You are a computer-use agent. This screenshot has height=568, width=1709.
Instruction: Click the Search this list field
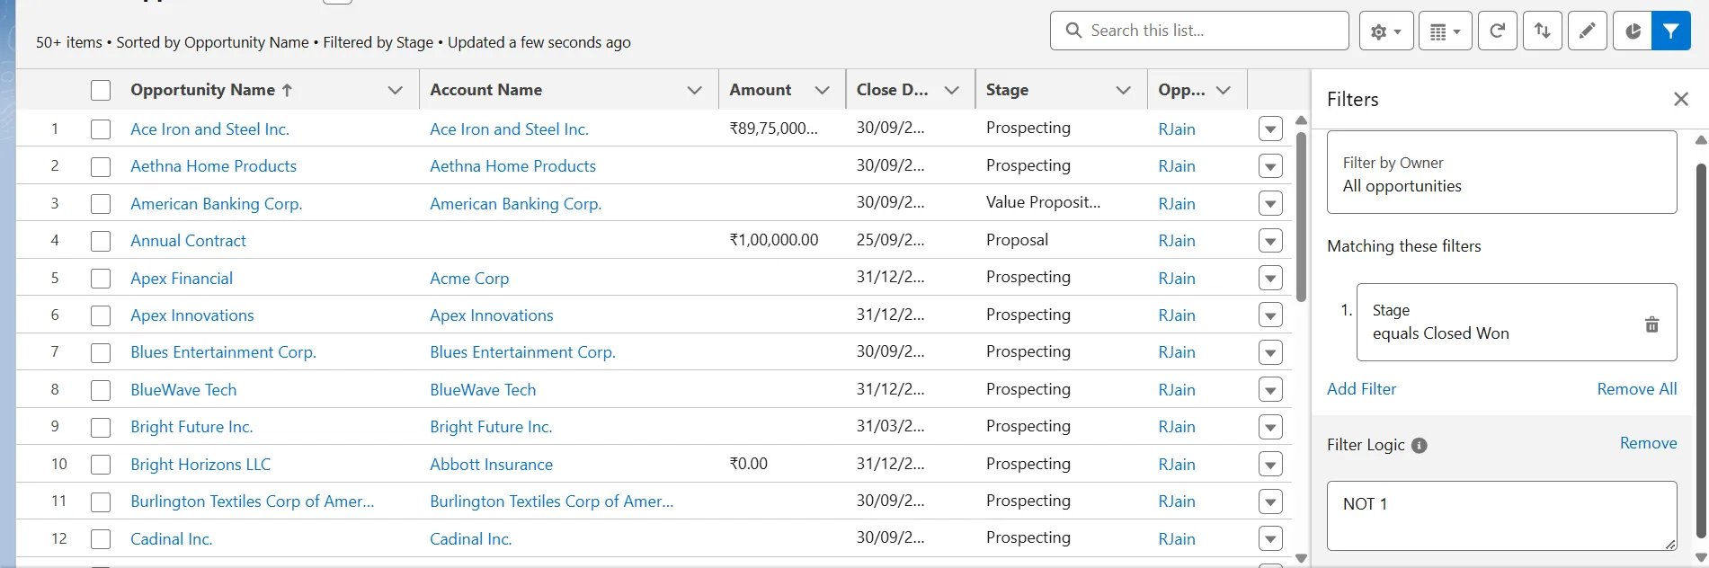(1199, 31)
